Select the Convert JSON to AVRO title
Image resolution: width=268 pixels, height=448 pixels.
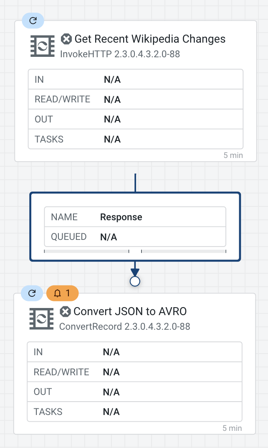point(130,312)
